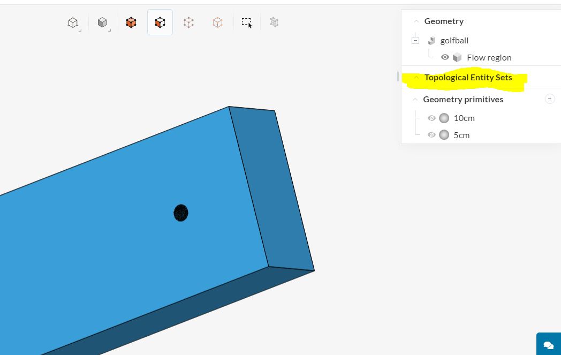Select the Flow region tree item
The height and width of the screenshot is (355, 561).
489,58
